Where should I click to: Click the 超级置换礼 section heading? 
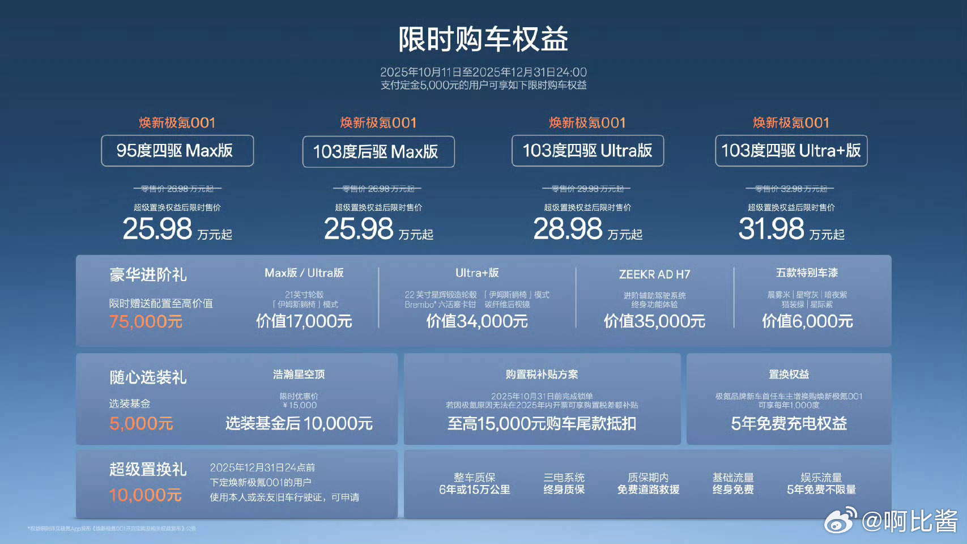pyautogui.click(x=148, y=469)
